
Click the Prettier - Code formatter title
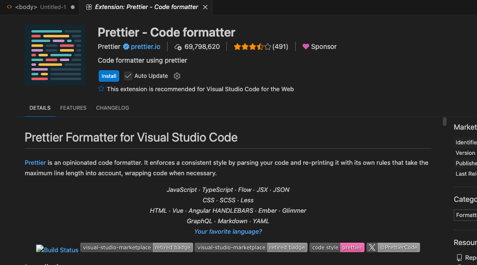[167, 32]
